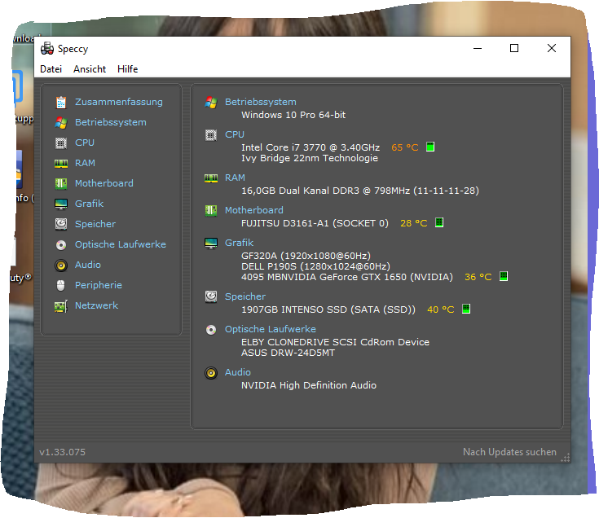Viewport: 599px width, 518px height.
Task: Click the SSD temperature value 40 °C
Action: [x=440, y=309]
